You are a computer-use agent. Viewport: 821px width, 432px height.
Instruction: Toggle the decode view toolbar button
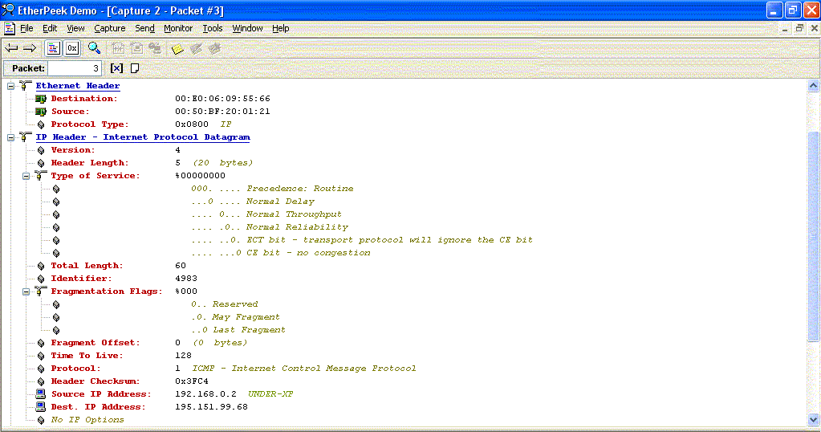coord(53,48)
